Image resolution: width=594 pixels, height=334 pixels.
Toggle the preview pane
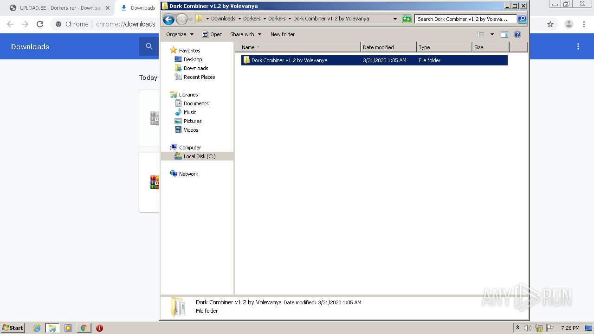tap(504, 34)
